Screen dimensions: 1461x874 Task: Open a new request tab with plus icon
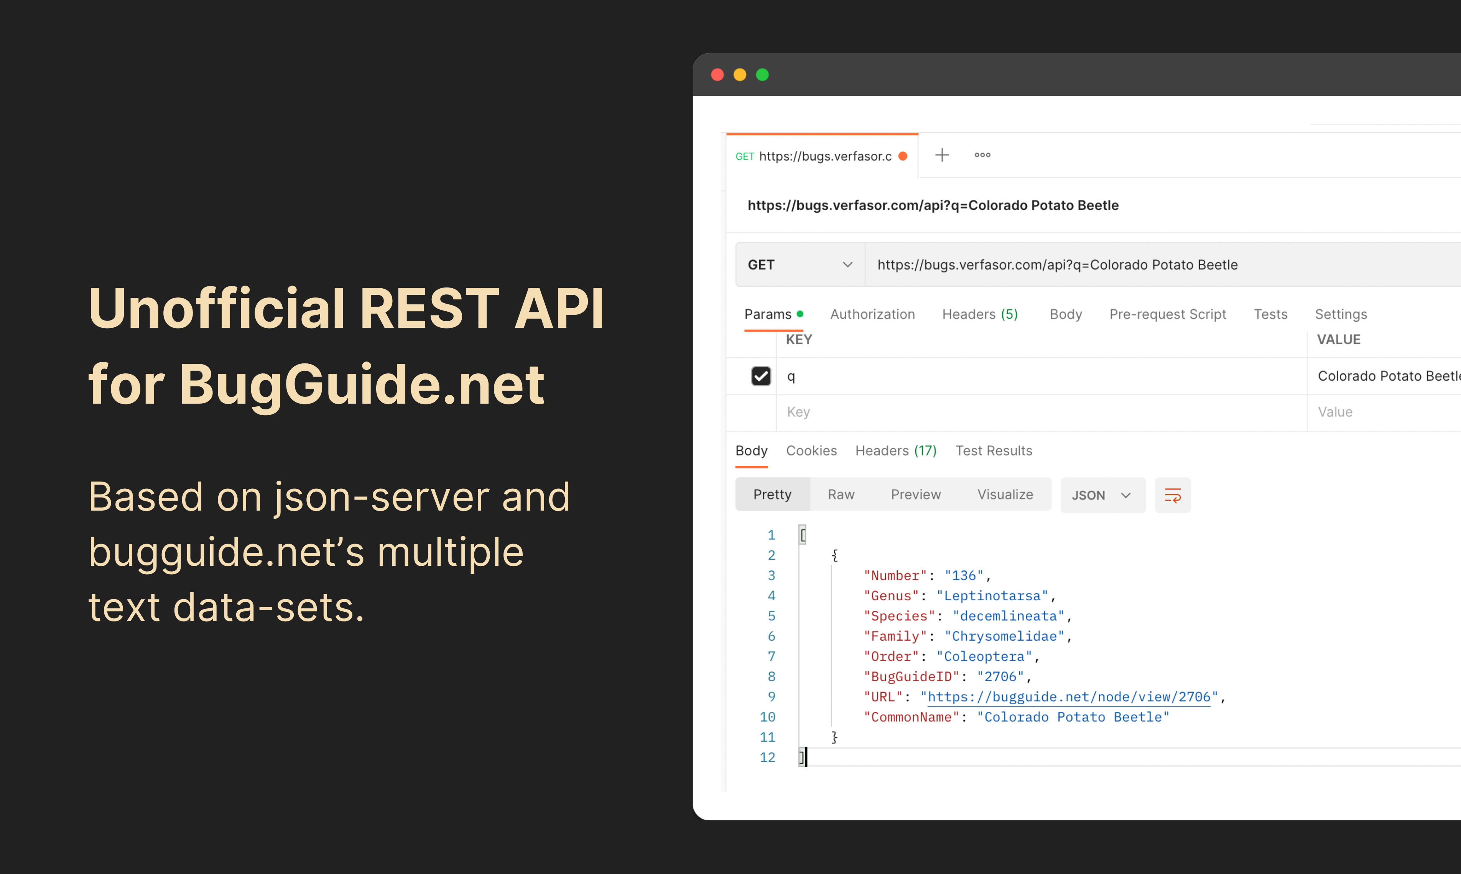click(941, 155)
